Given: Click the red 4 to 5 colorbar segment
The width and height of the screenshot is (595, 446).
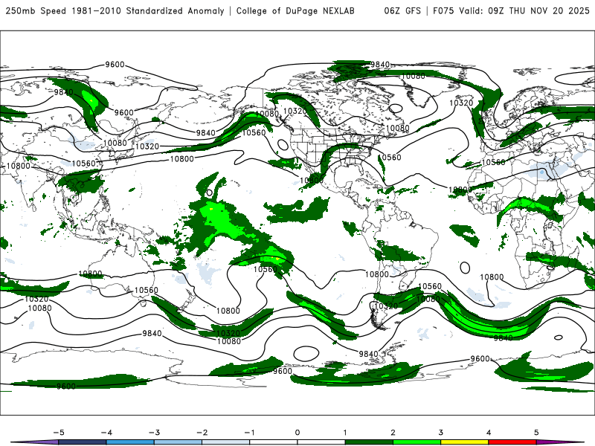Looking at the screenshot, I should click(x=512, y=442).
